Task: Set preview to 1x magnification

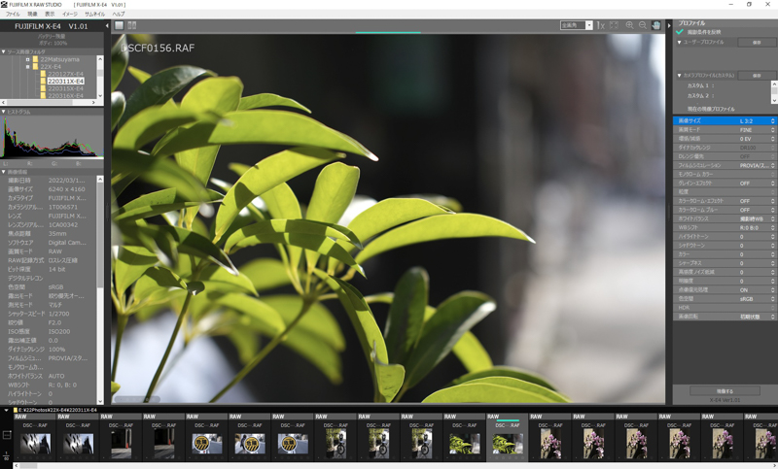Action: (600, 25)
